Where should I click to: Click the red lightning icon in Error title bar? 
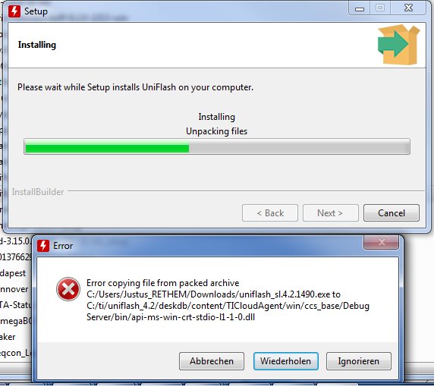(x=43, y=246)
